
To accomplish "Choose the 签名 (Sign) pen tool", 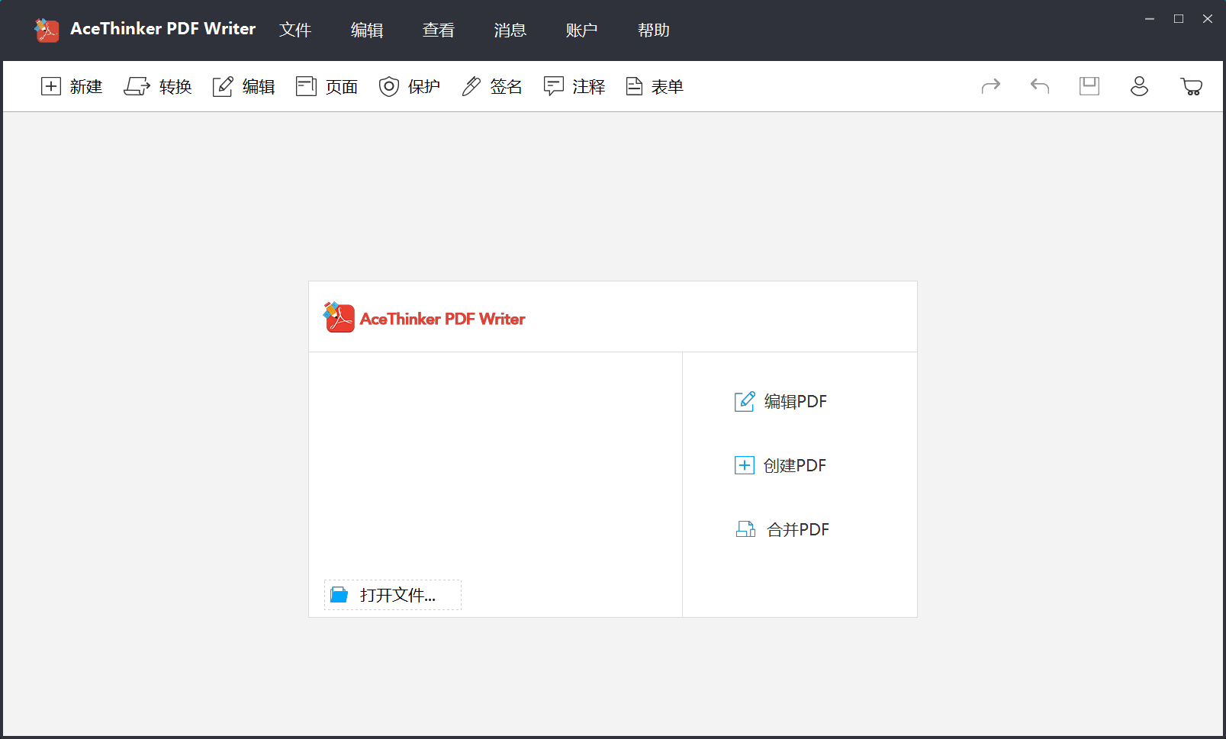I will pyautogui.click(x=471, y=86).
